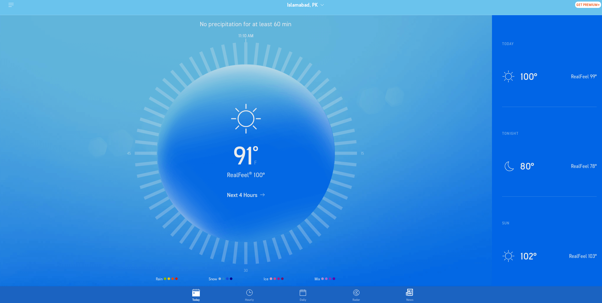Switch to the Daily tab label

(x=303, y=300)
